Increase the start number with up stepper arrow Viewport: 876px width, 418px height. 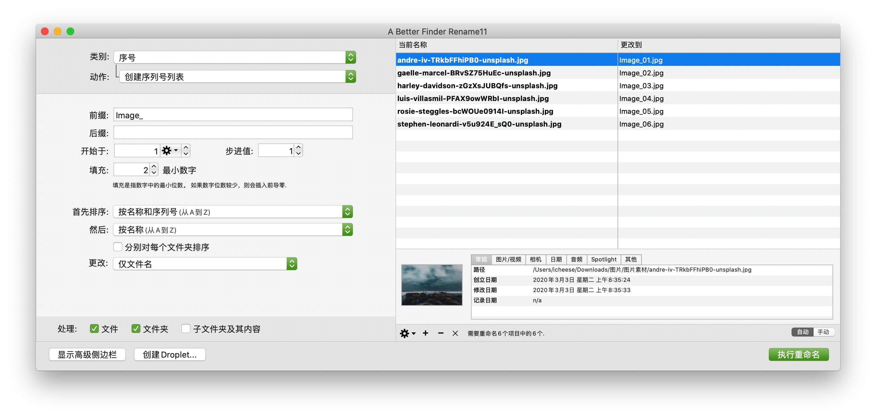coord(186,147)
